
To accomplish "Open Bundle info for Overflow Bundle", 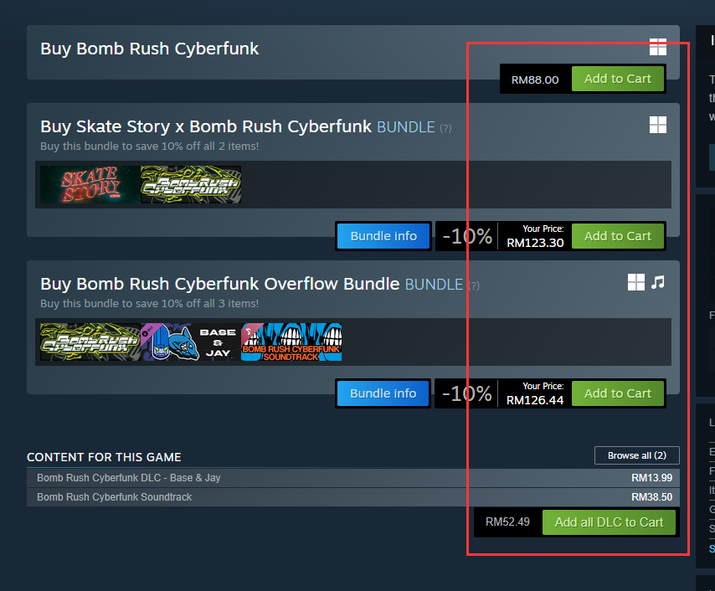I will pos(383,393).
